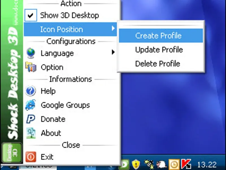Click the About picture icon
226x170 pixels.
pyautogui.click(x=31, y=133)
